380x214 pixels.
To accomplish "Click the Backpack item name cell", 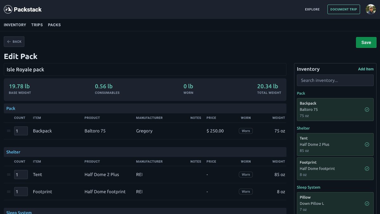I will coord(42,131).
